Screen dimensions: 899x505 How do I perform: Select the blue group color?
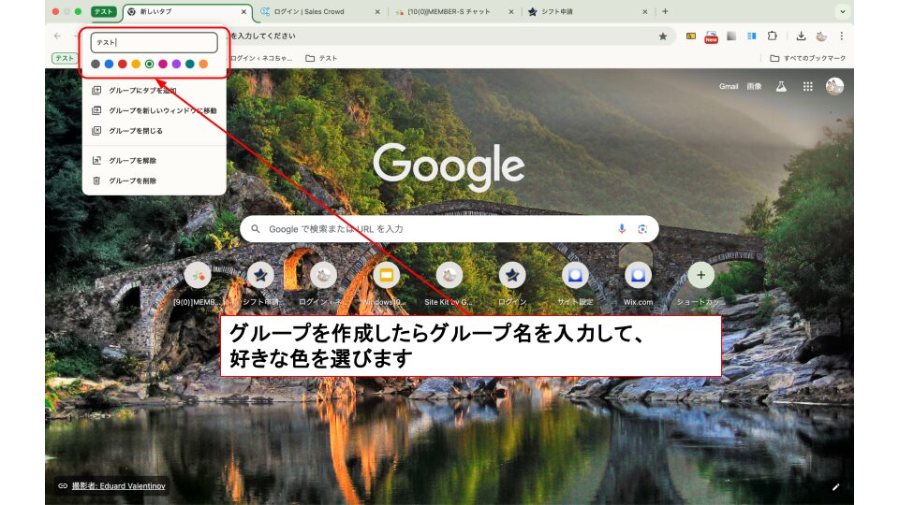[x=110, y=64]
